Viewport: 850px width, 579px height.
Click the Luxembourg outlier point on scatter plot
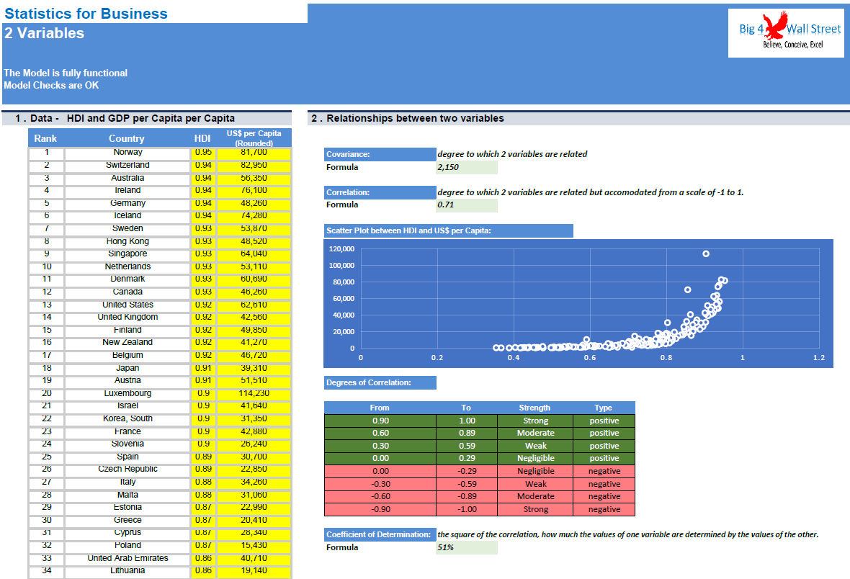pyautogui.click(x=706, y=253)
